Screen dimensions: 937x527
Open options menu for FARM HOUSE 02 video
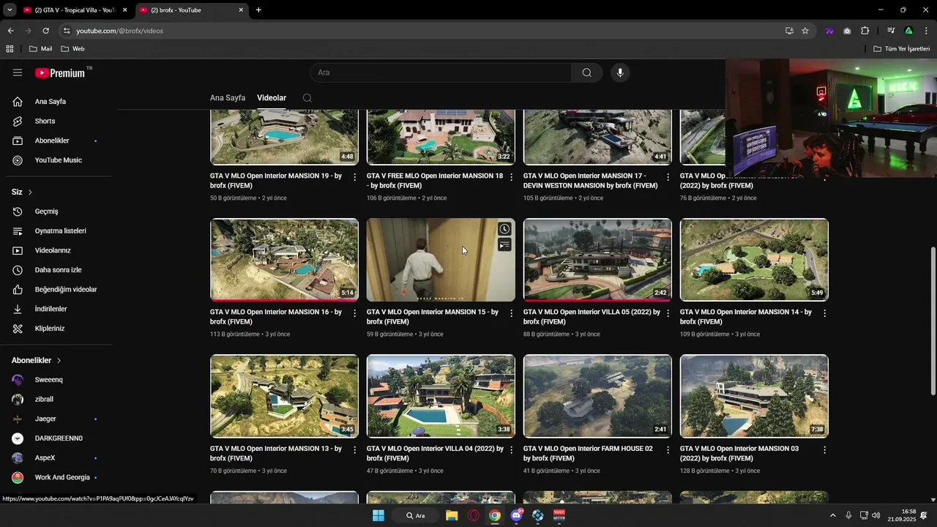(x=668, y=449)
